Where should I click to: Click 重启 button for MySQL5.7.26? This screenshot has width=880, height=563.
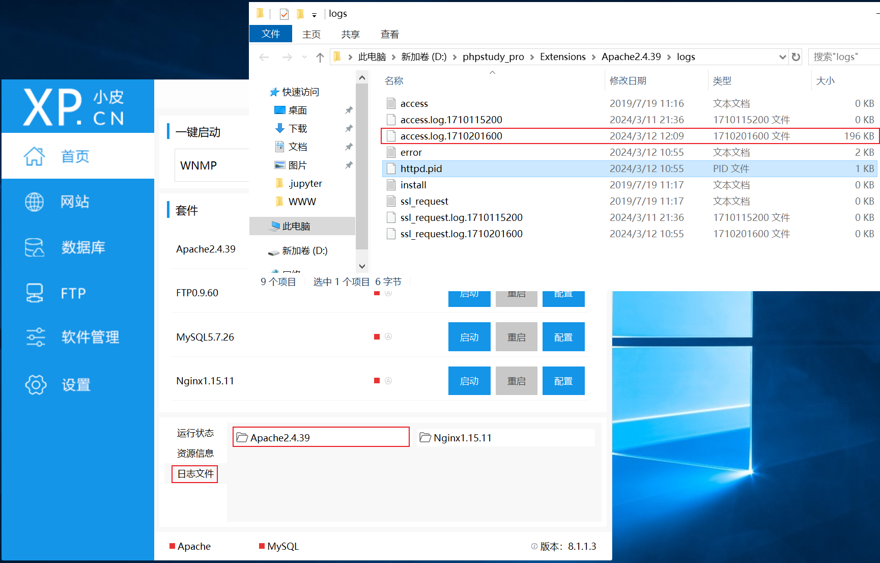pyautogui.click(x=517, y=337)
